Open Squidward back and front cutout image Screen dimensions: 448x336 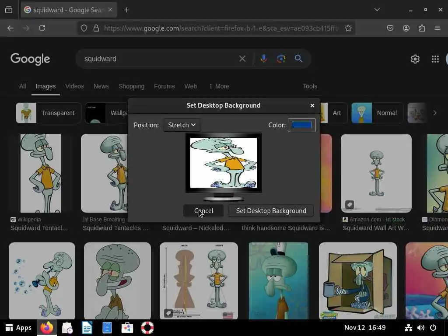point(199,281)
